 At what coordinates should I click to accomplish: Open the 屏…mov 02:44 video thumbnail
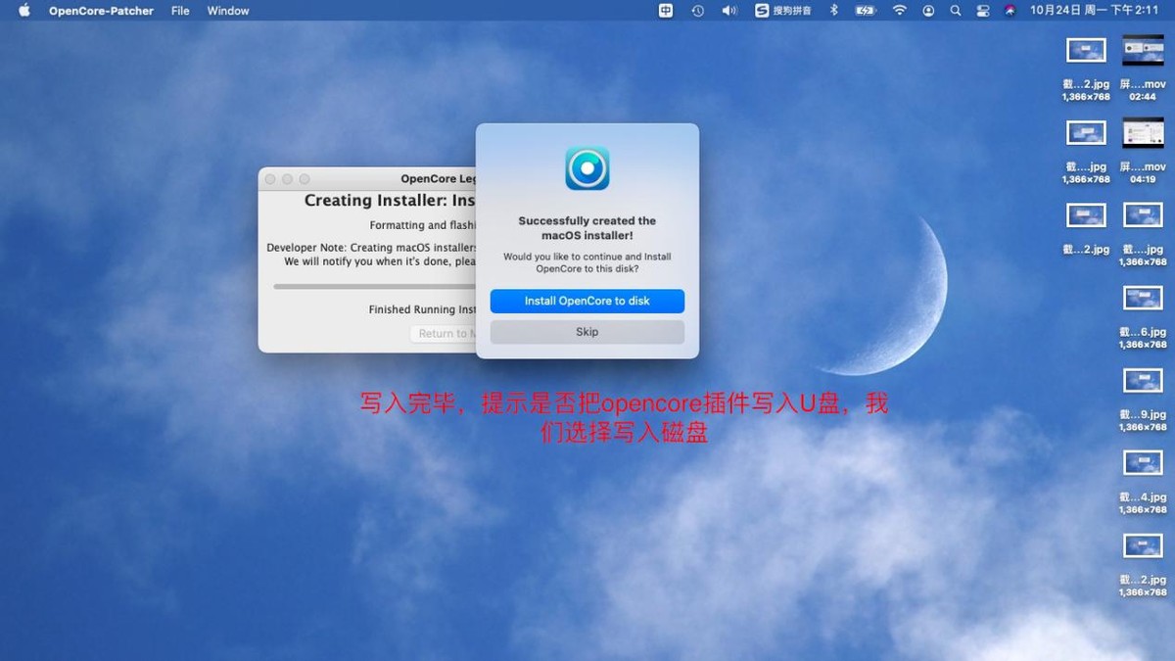pos(1141,49)
